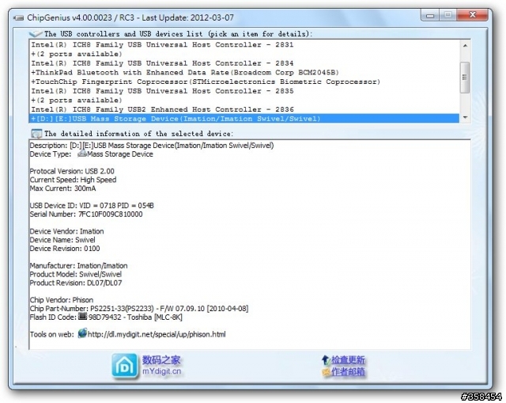506x403 pixels.
Task: Click the globe icon beside Tools on web
Action: coord(82,333)
